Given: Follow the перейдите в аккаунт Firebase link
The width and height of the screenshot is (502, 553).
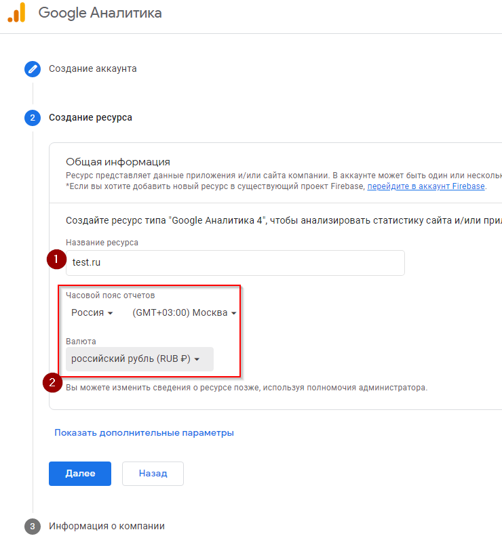Looking at the screenshot, I should 426,186.
